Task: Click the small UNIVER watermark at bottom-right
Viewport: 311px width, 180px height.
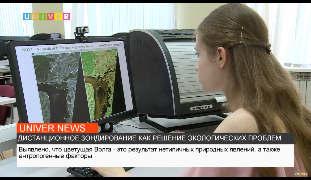Action: pyautogui.click(x=301, y=174)
